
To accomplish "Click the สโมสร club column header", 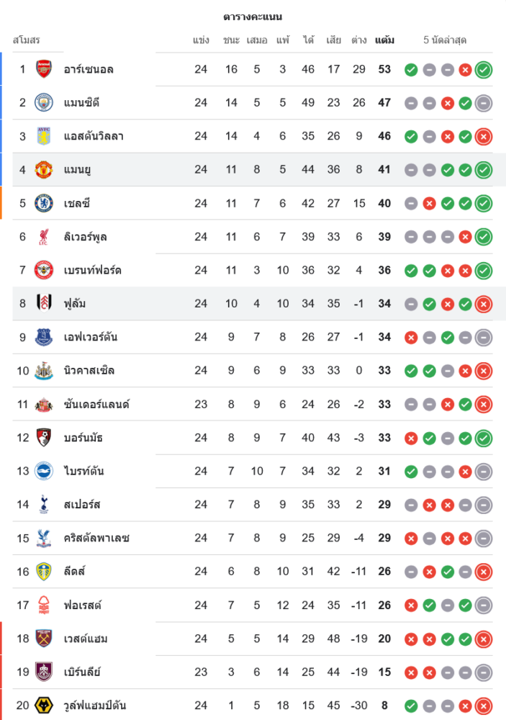I will pyautogui.click(x=27, y=40).
